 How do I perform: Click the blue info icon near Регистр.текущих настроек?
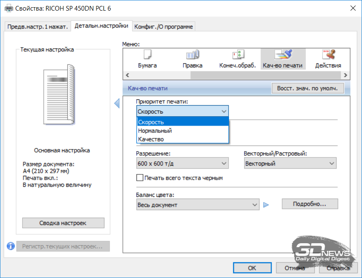pyautogui.click(x=11, y=246)
